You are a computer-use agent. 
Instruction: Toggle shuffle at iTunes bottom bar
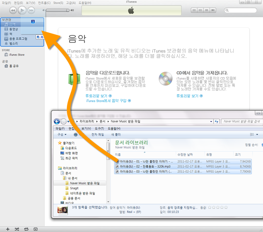click(17, 229)
